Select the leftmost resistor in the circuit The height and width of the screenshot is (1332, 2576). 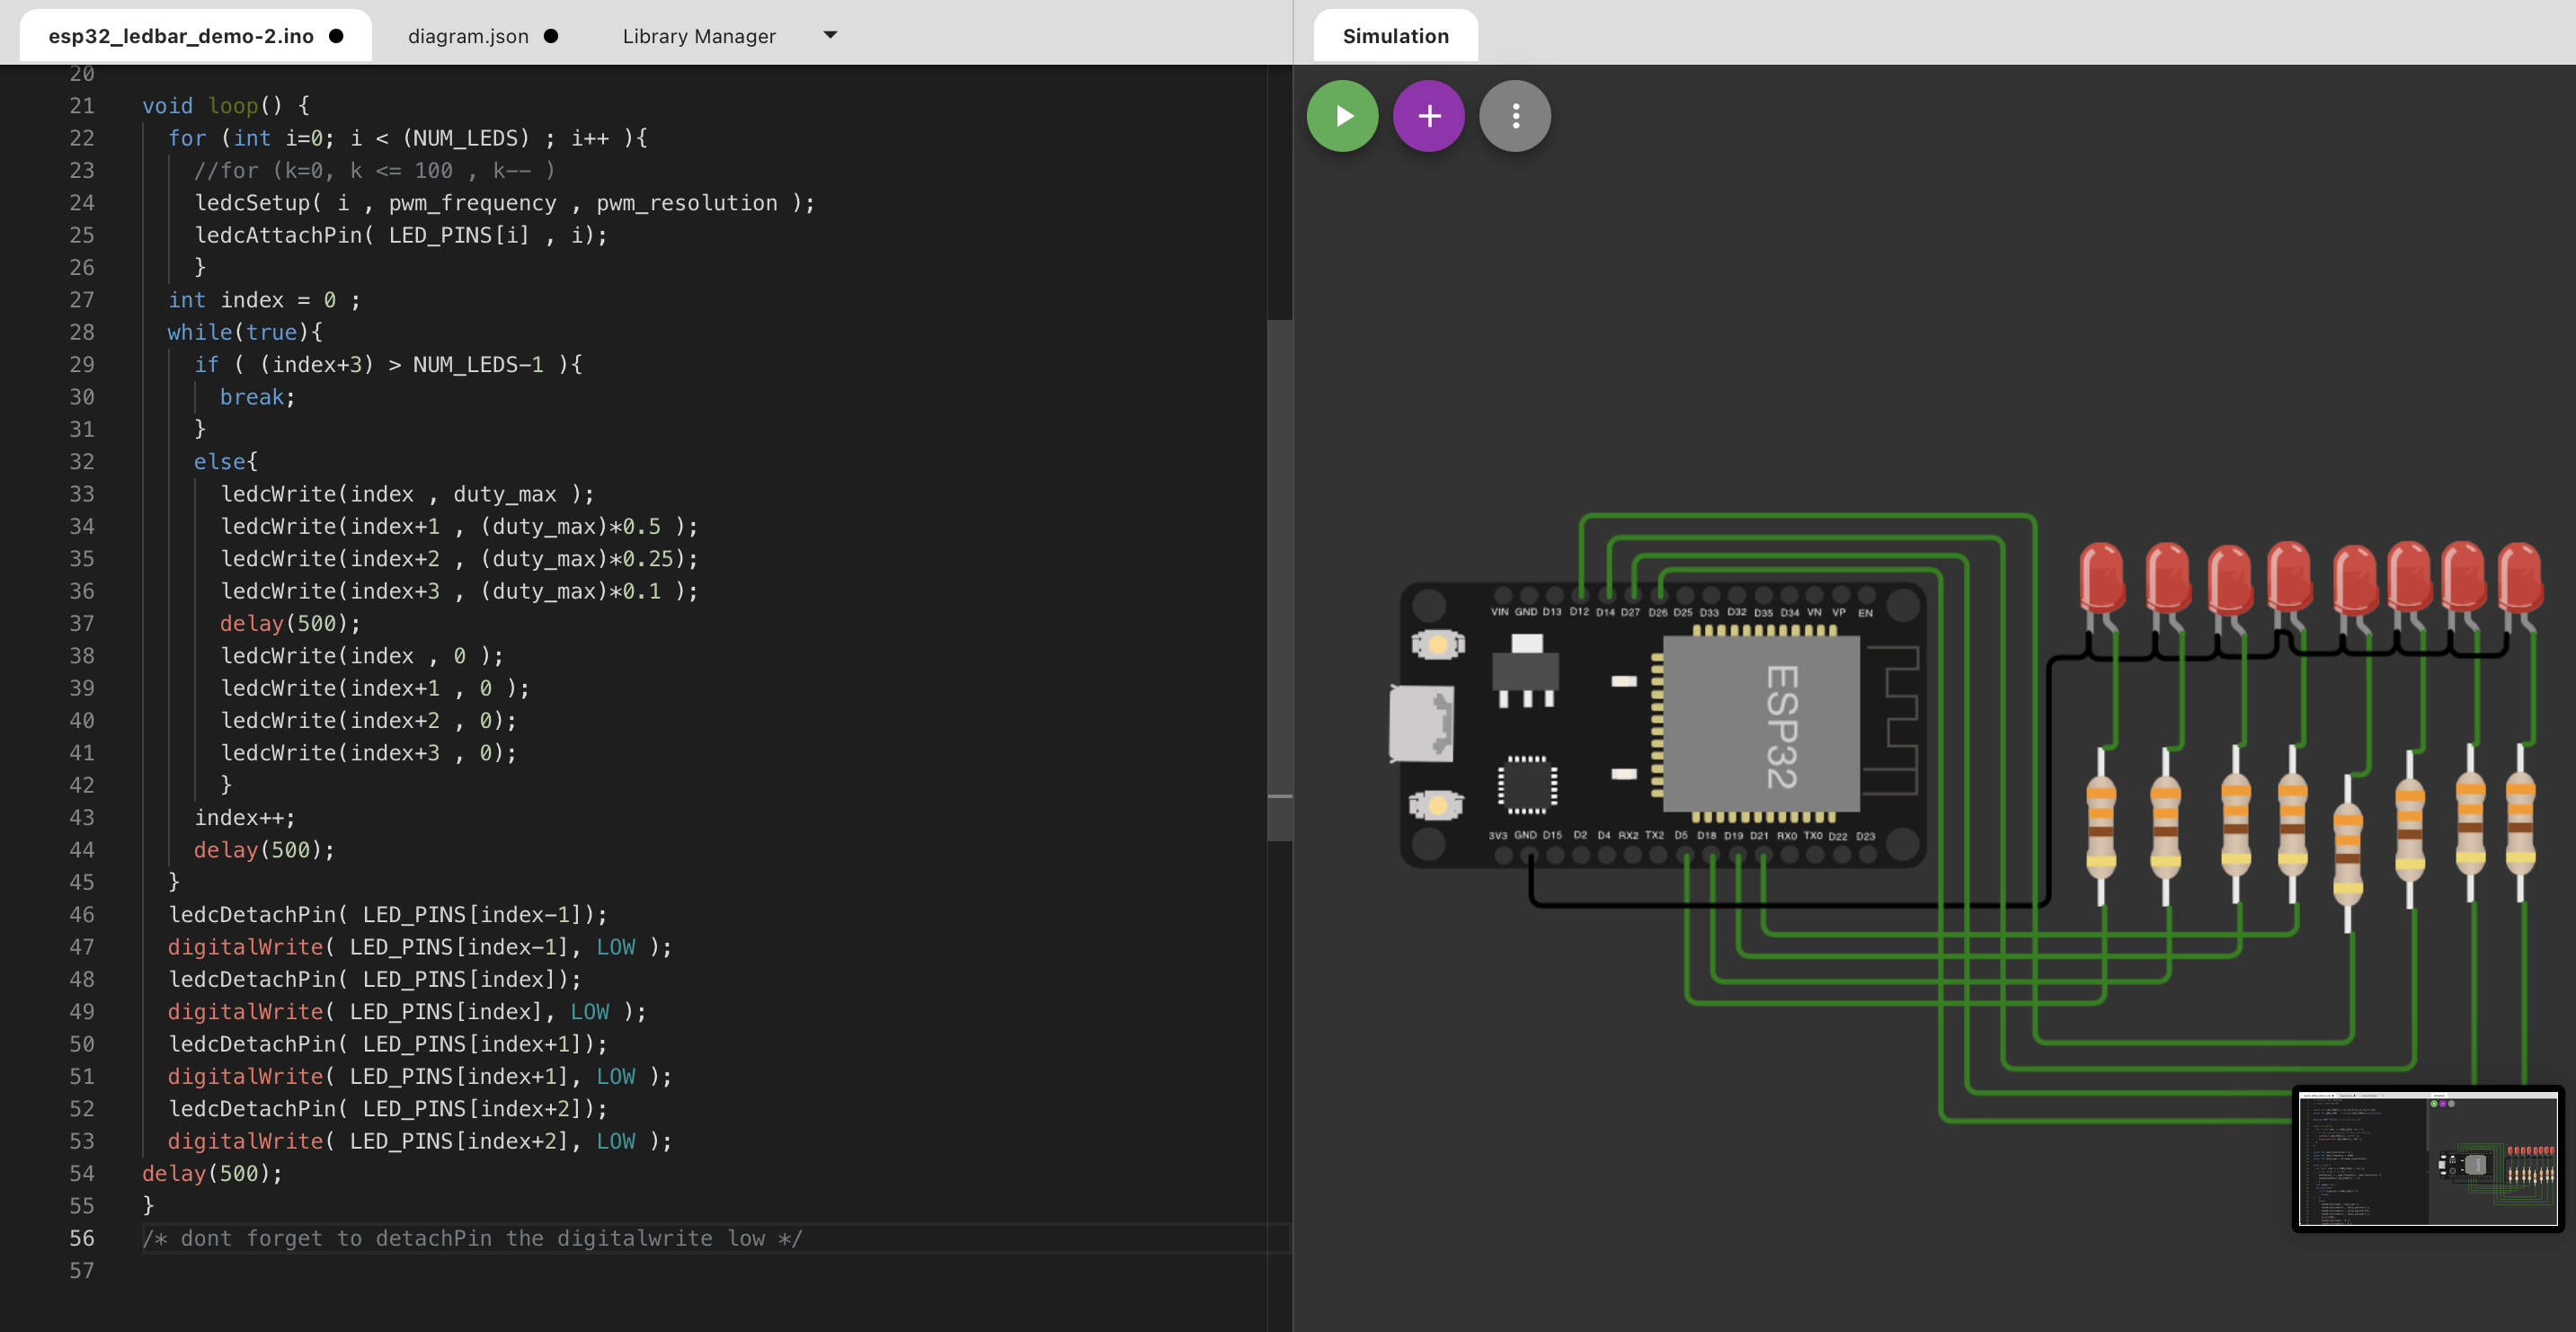(2101, 826)
